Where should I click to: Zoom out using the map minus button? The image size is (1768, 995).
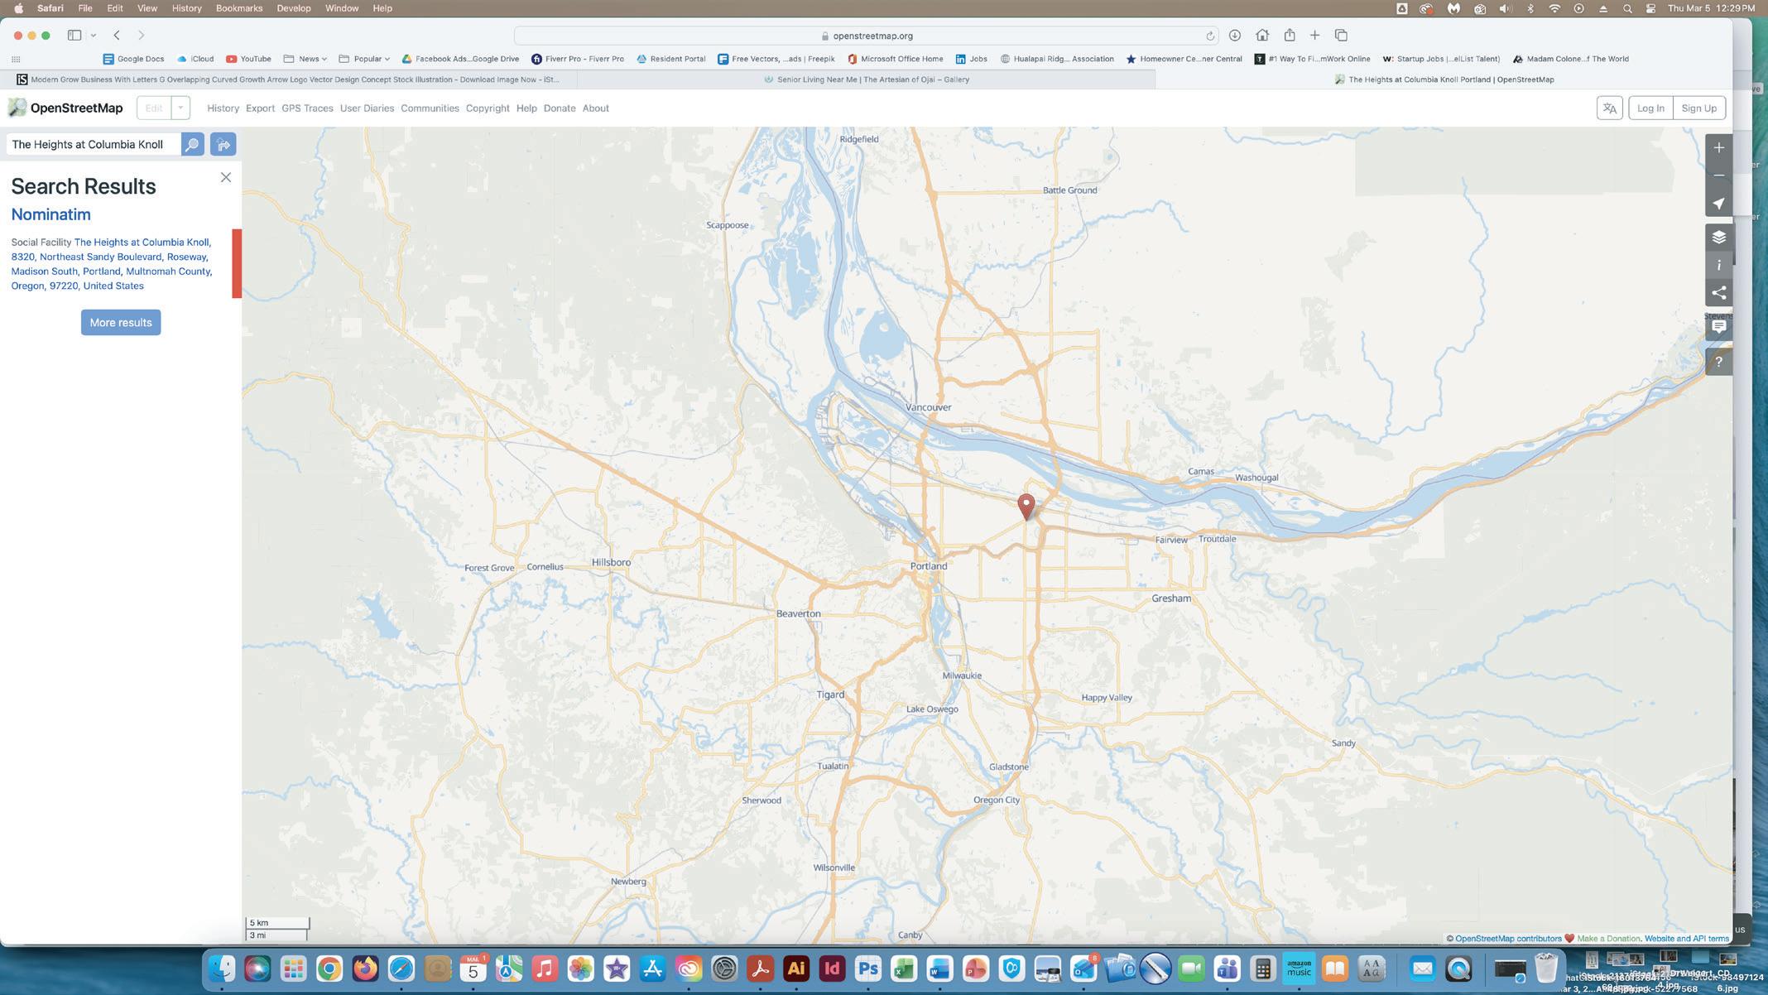(1718, 175)
